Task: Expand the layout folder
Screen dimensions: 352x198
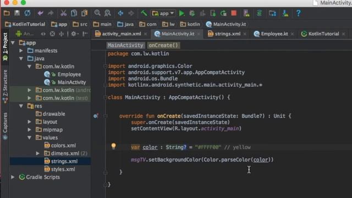Action: coord(29,122)
